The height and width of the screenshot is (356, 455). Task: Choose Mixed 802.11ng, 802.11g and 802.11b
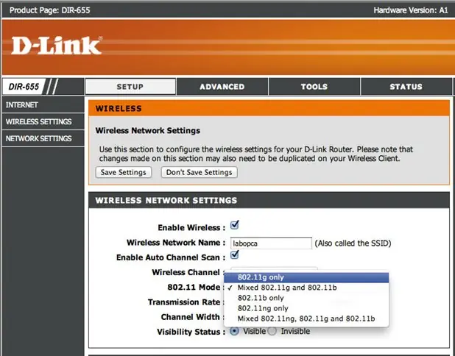[306, 318]
